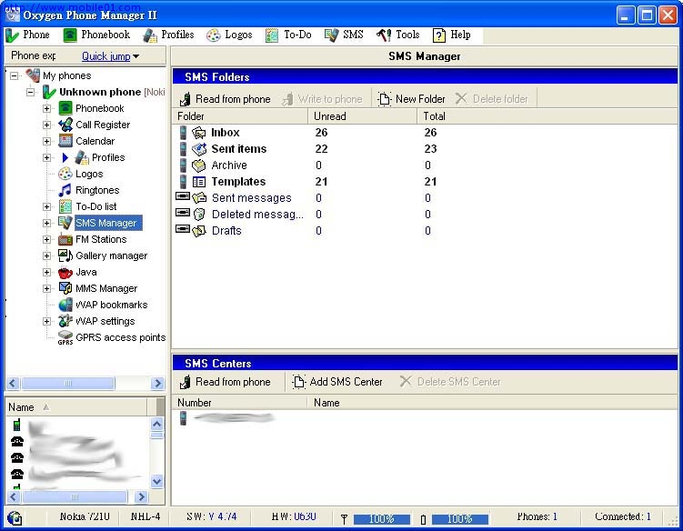Expand the Java tree node
Screen dimensions: 683x531
(x=46, y=272)
